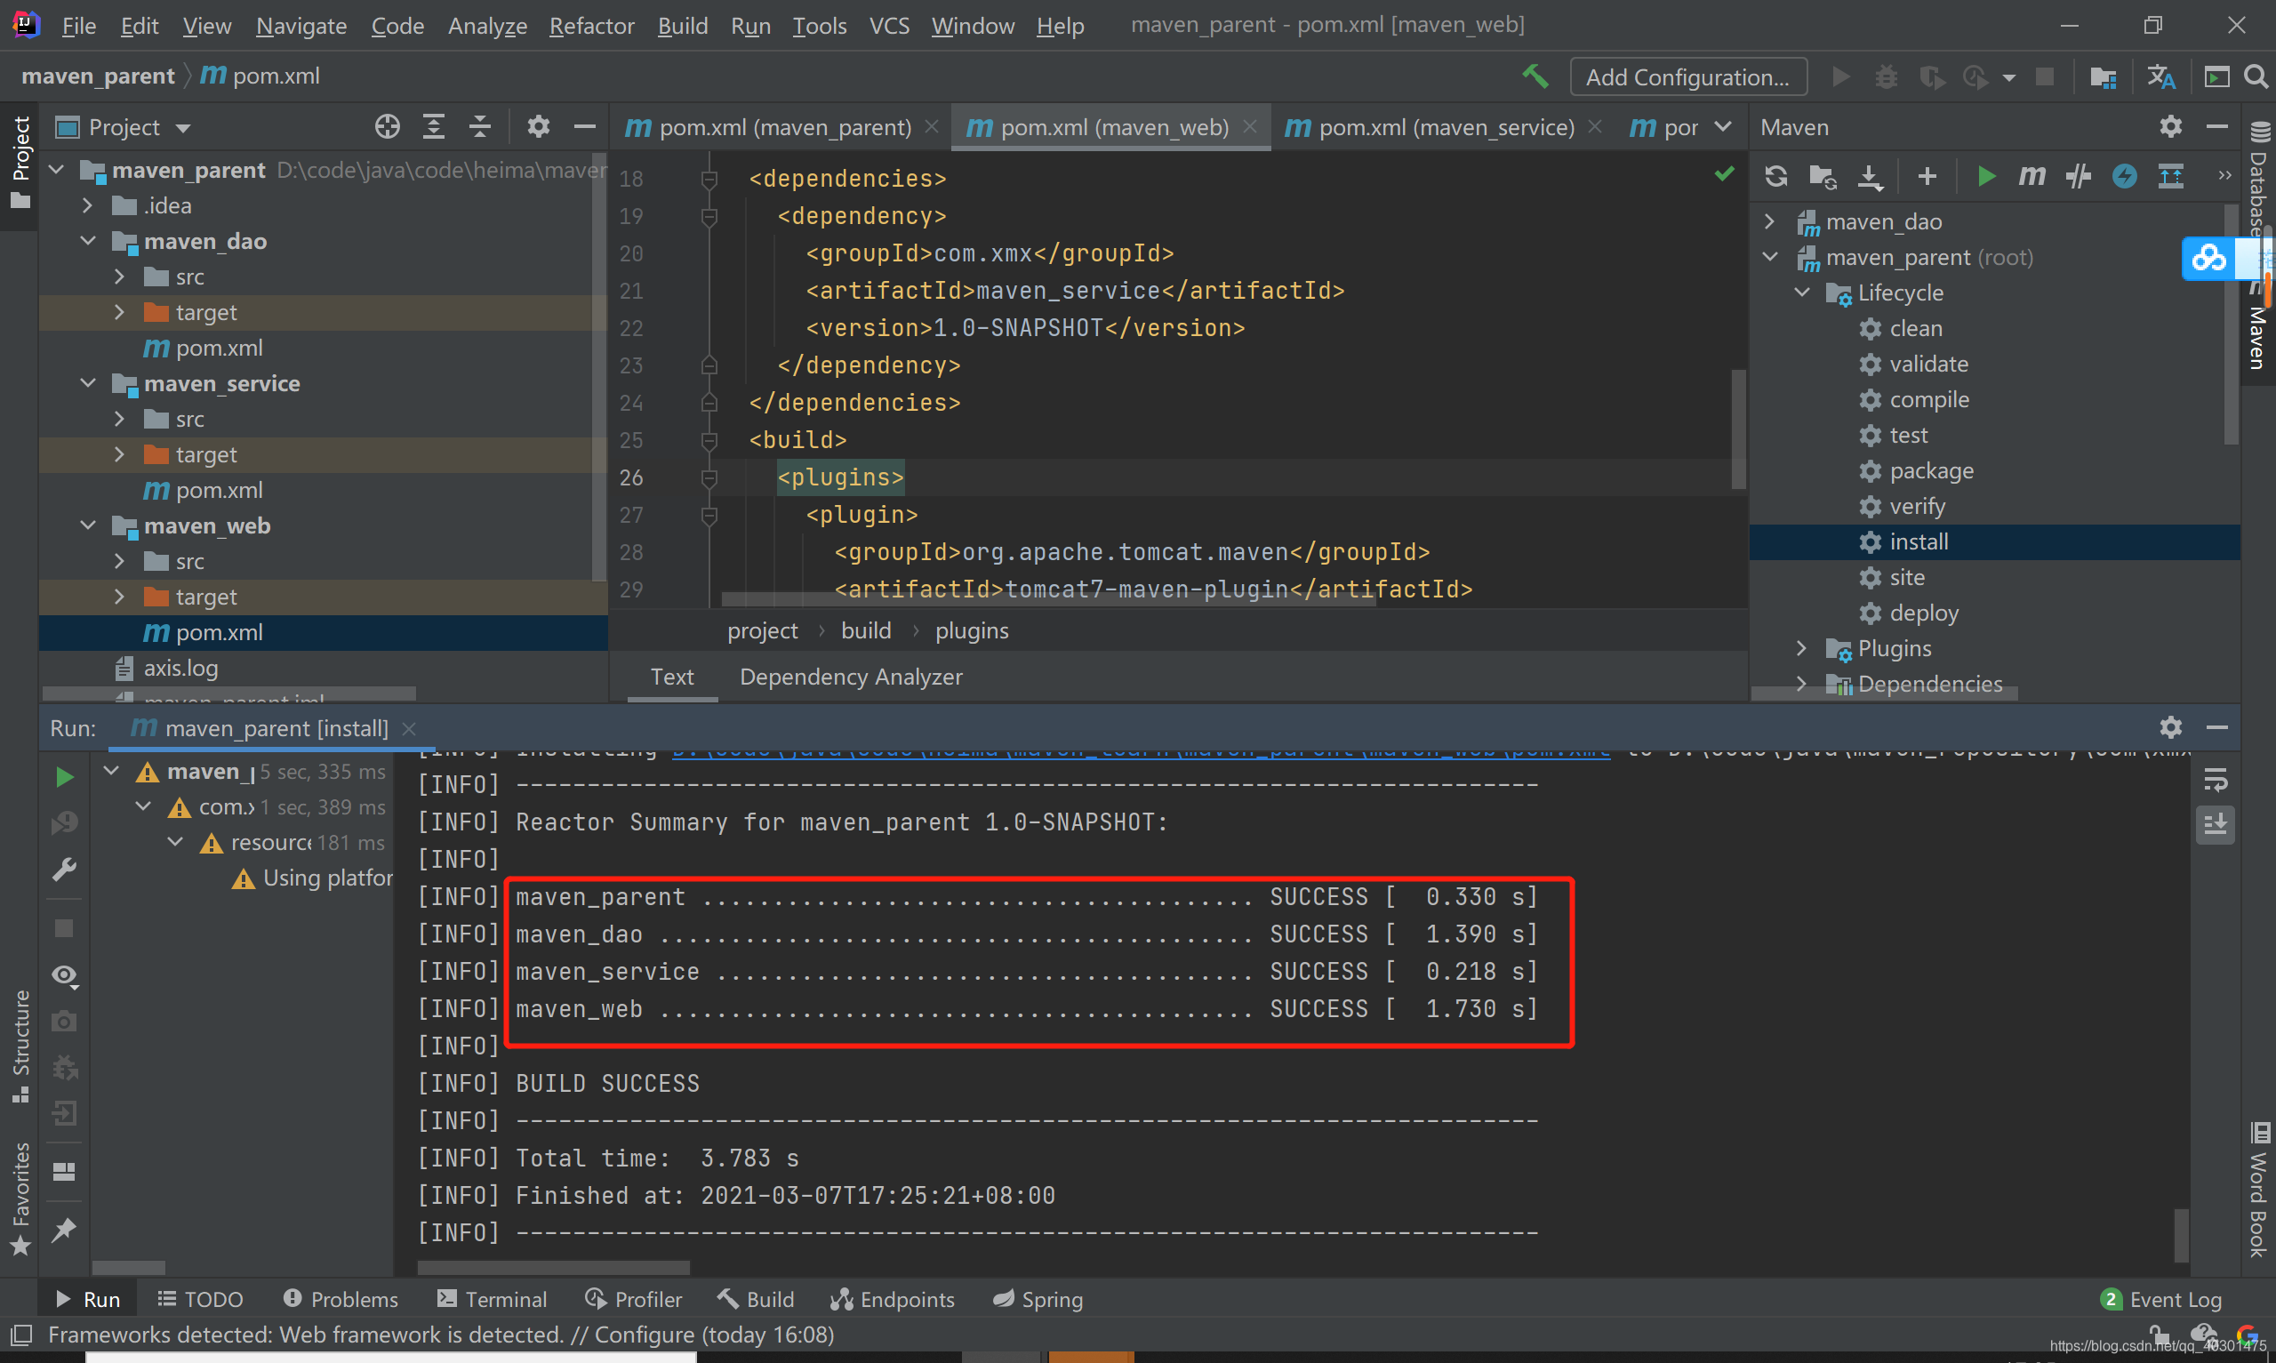
Task: Click the Run console horizontal scrollbar
Action: 553,1268
